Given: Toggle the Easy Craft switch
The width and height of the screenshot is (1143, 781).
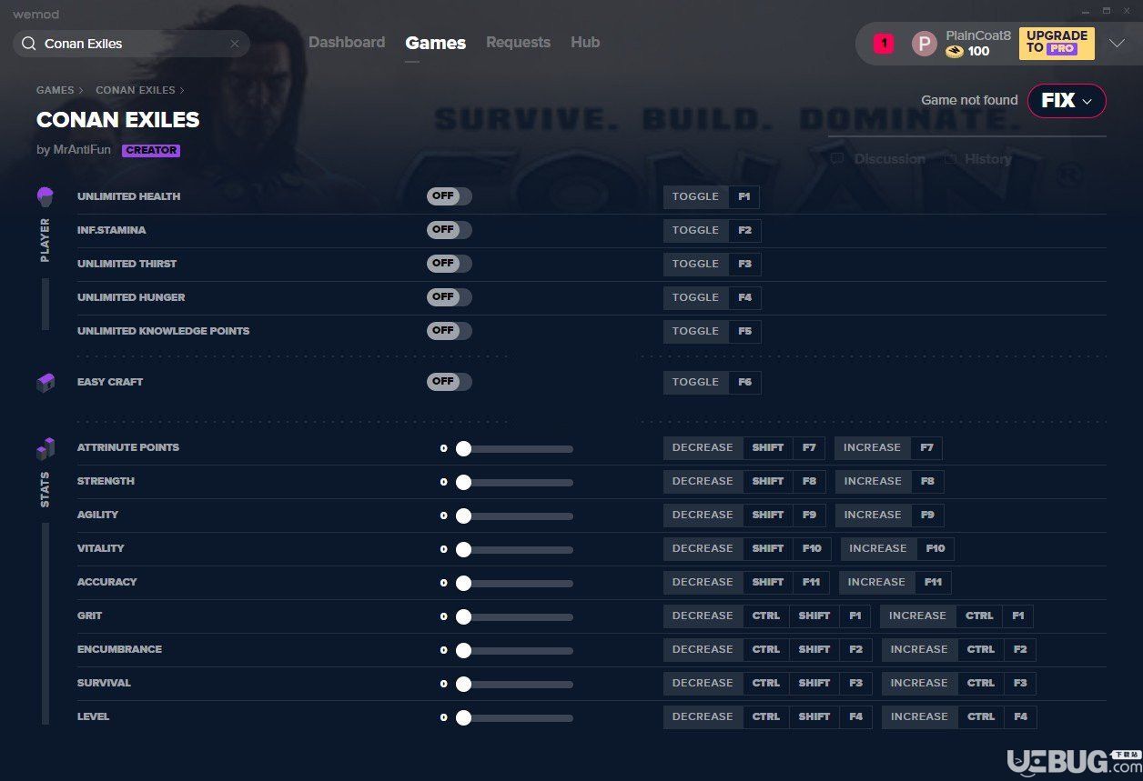Looking at the screenshot, I should pyautogui.click(x=450, y=382).
